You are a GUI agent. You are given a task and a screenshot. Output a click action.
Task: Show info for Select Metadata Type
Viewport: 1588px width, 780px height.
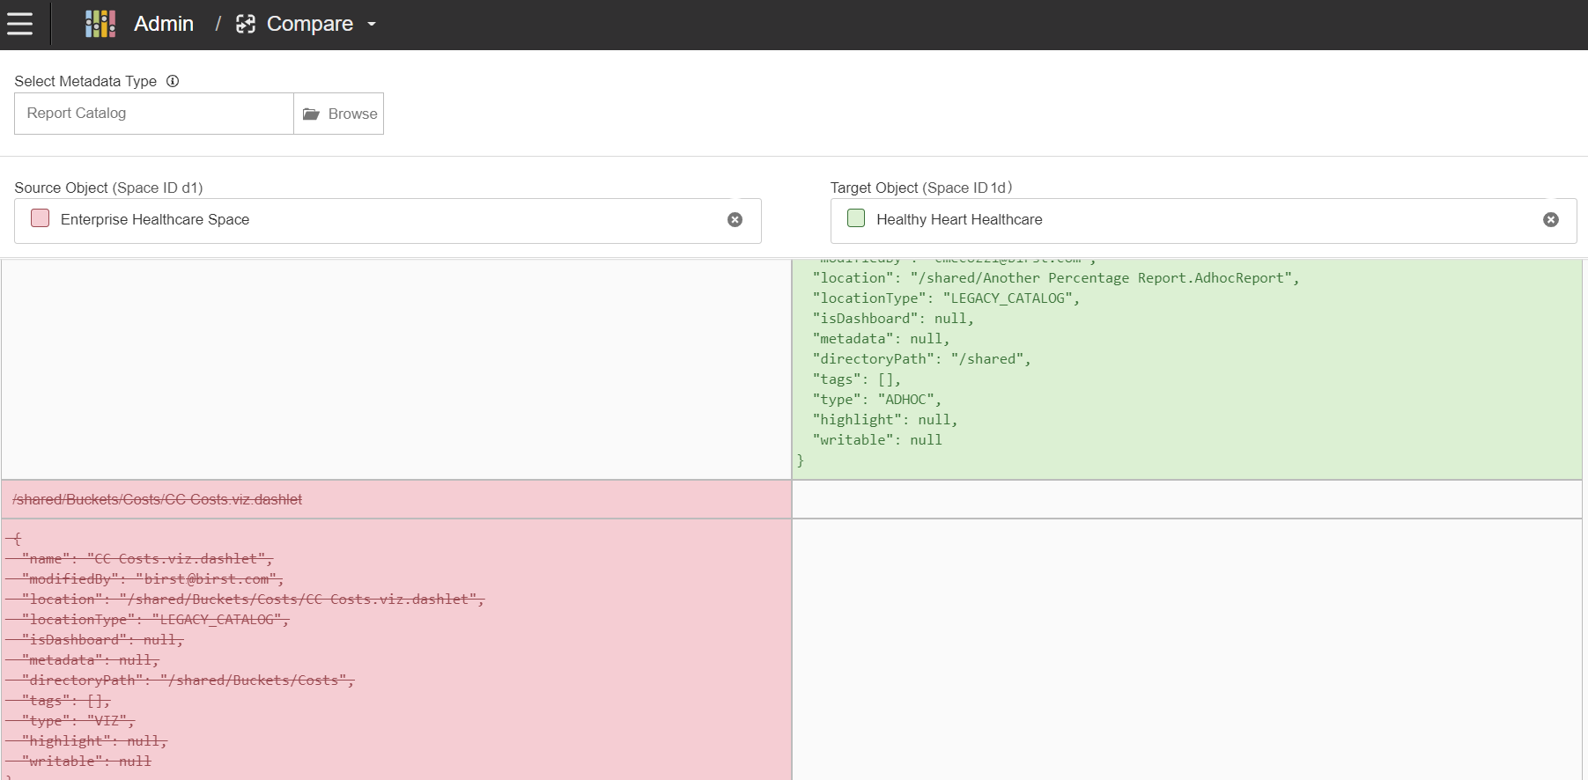[x=173, y=81]
